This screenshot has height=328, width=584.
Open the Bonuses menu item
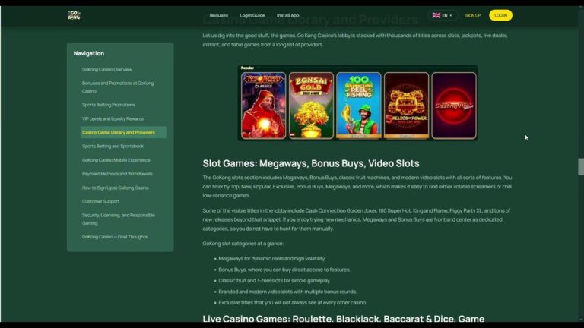pos(219,16)
